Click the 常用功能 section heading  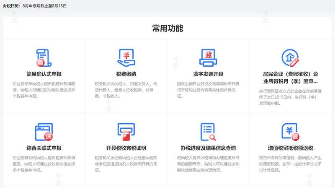click(x=167, y=29)
